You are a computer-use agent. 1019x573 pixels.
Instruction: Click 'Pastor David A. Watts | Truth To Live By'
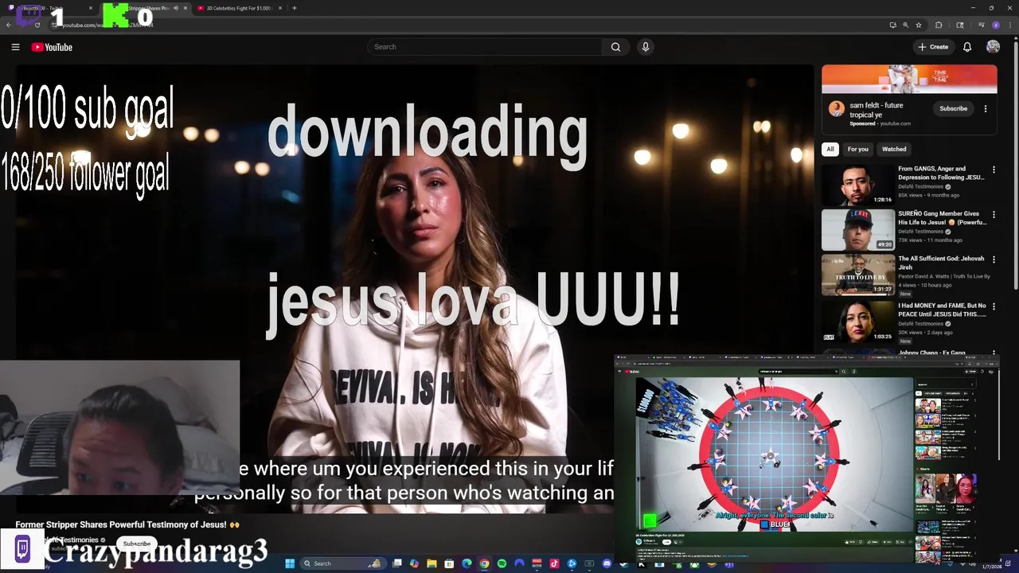pos(944,276)
